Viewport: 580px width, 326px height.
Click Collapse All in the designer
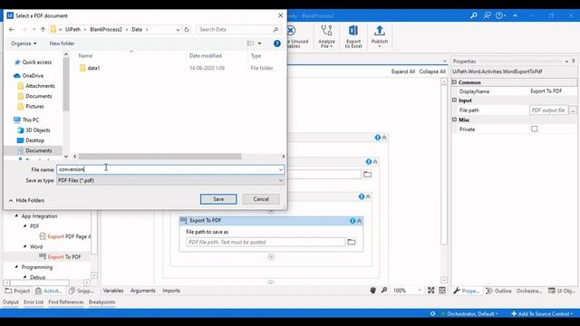pos(432,72)
